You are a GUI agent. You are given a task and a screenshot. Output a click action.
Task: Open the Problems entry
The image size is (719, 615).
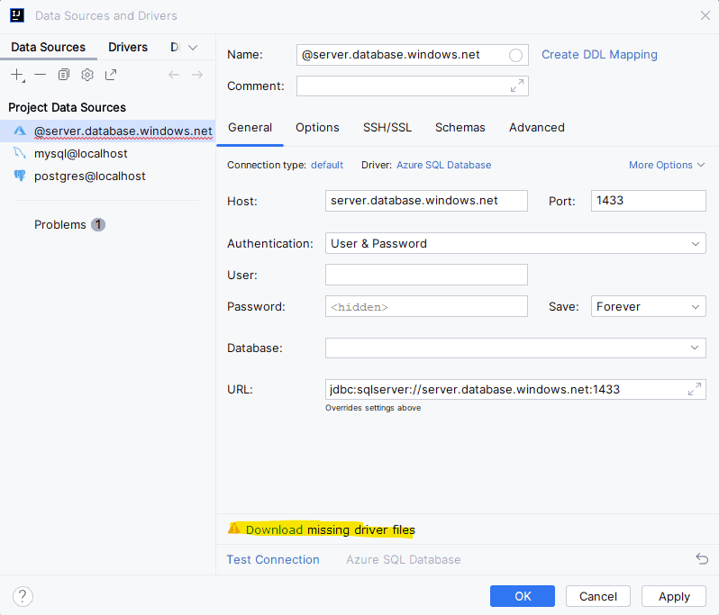pos(60,224)
